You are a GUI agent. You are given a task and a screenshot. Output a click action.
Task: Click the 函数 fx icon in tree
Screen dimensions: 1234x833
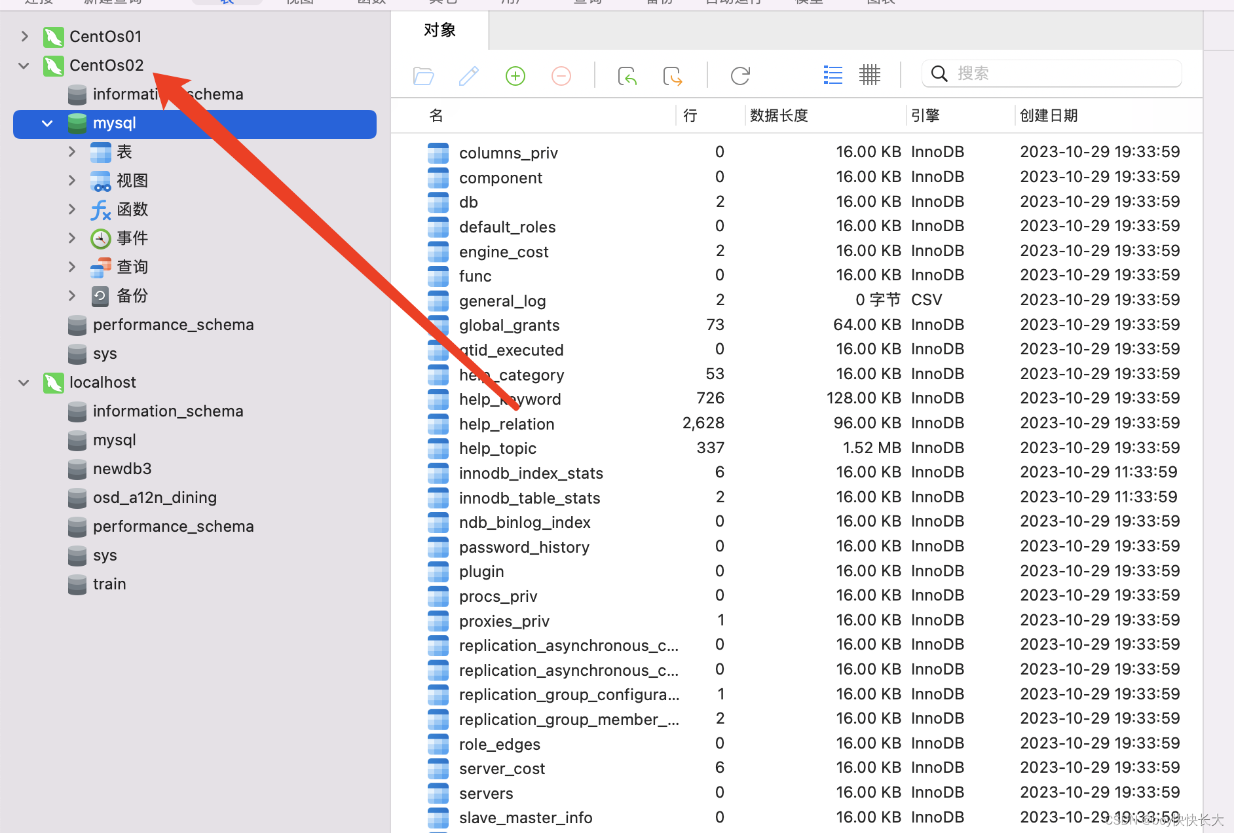[x=100, y=210]
